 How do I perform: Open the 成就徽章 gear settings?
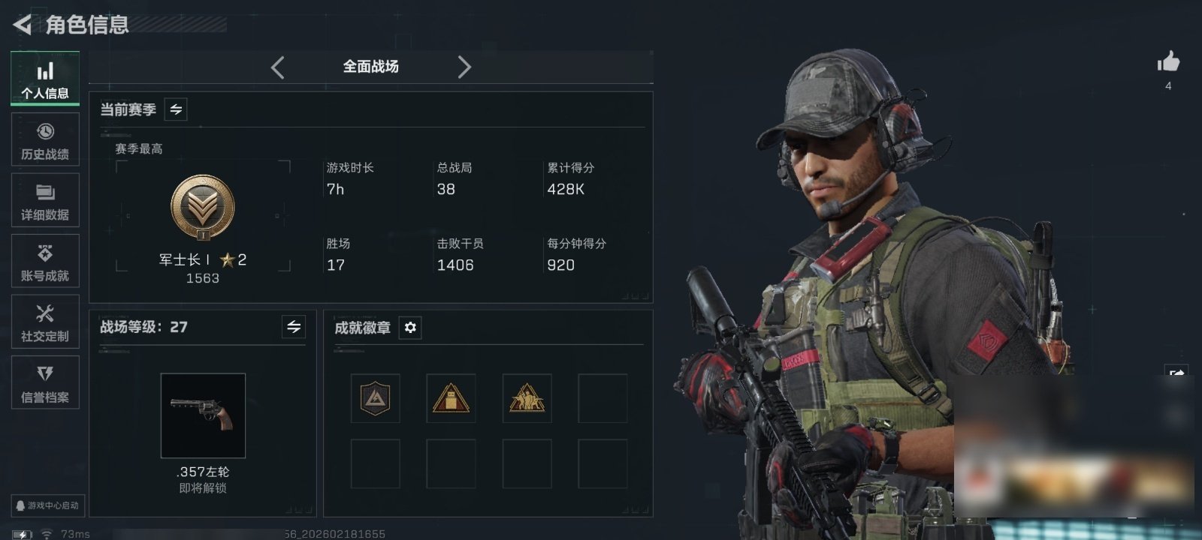click(x=410, y=328)
